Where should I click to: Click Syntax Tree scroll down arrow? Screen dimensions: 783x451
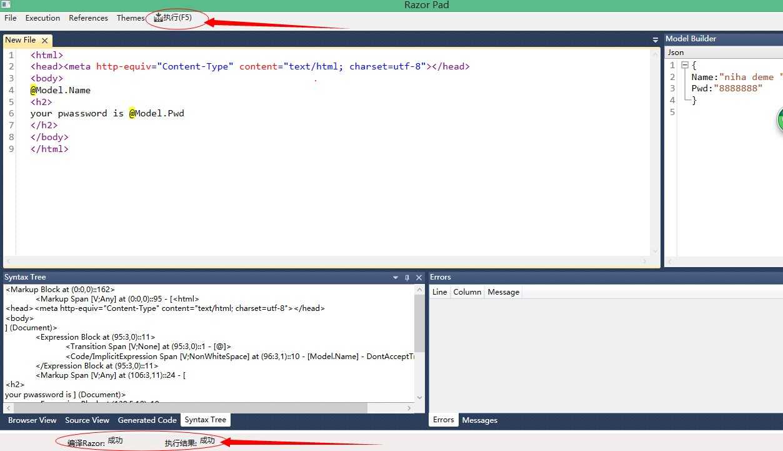419,398
